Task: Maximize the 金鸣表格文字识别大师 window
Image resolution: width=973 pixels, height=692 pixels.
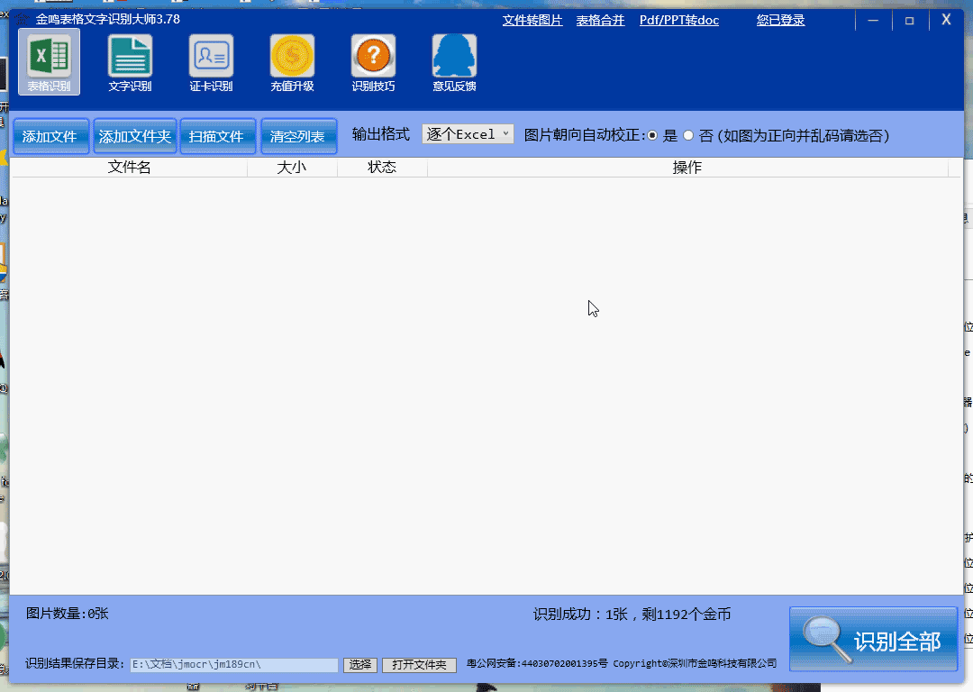Action: [x=909, y=21]
